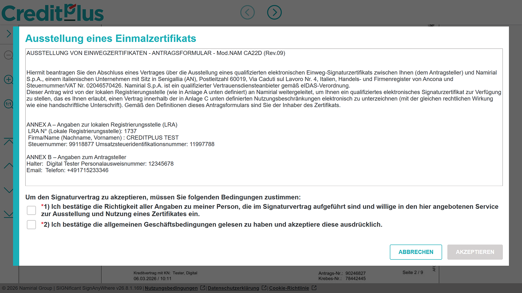Click the ABBRECHEN button
Image resolution: width=522 pixels, height=293 pixels.
416,252
